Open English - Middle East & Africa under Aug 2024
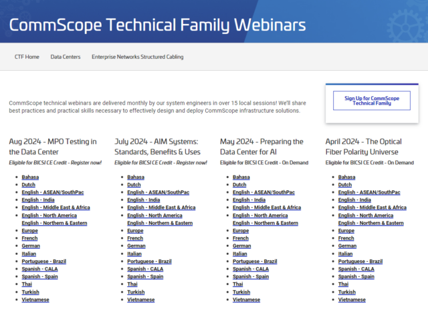428x309 pixels. coord(56,208)
